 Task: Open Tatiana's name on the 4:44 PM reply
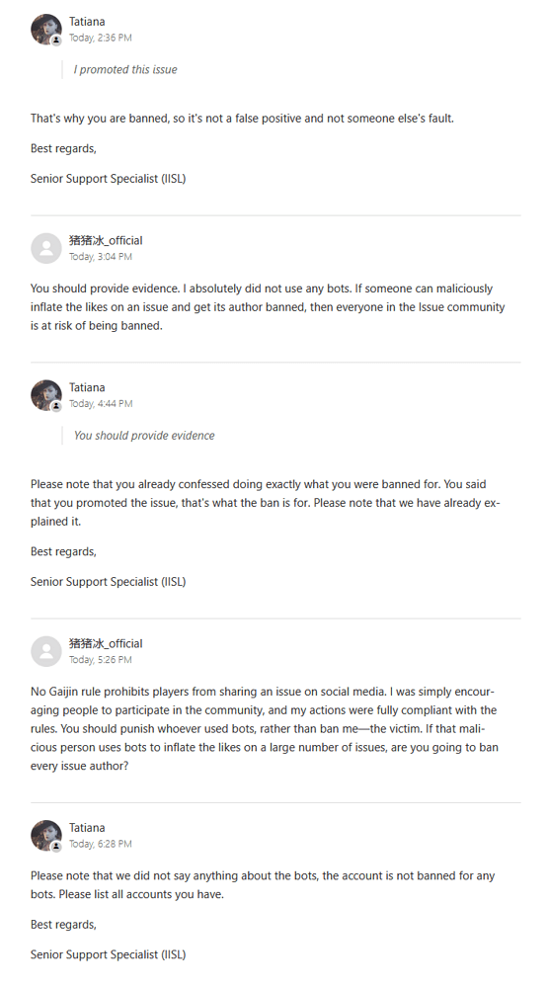point(87,387)
